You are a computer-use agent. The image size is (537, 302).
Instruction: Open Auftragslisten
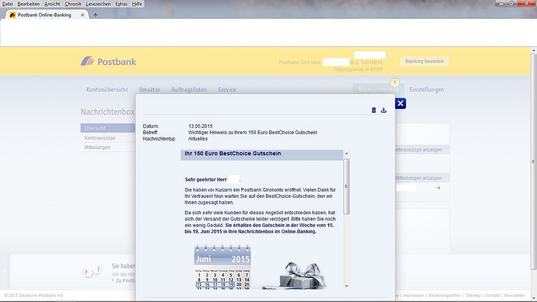click(x=189, y=89)
